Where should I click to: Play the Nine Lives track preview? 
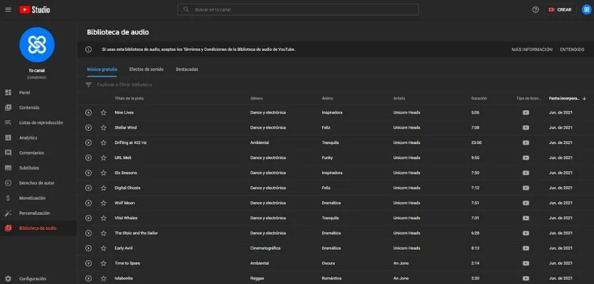coord(88,112)
